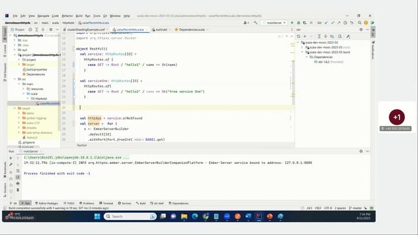Run with coverage icon in main toolbar
This screenshot has height=235, width=418.
pos(305,23)
